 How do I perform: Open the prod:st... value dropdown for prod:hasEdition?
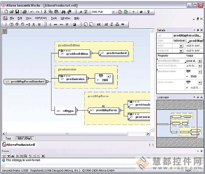[200, 61]
